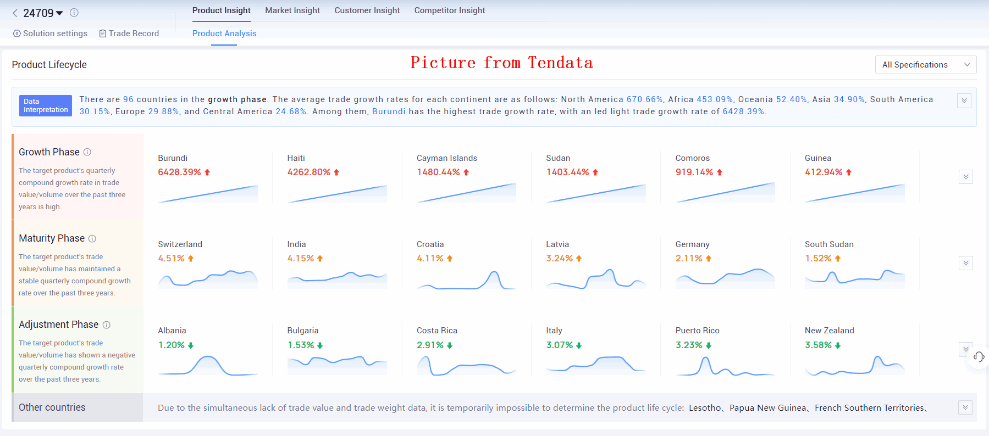This screenshot has height=436, width=989.
Task: Switch to the Product Insight tab
Action: tap(222, 10)
